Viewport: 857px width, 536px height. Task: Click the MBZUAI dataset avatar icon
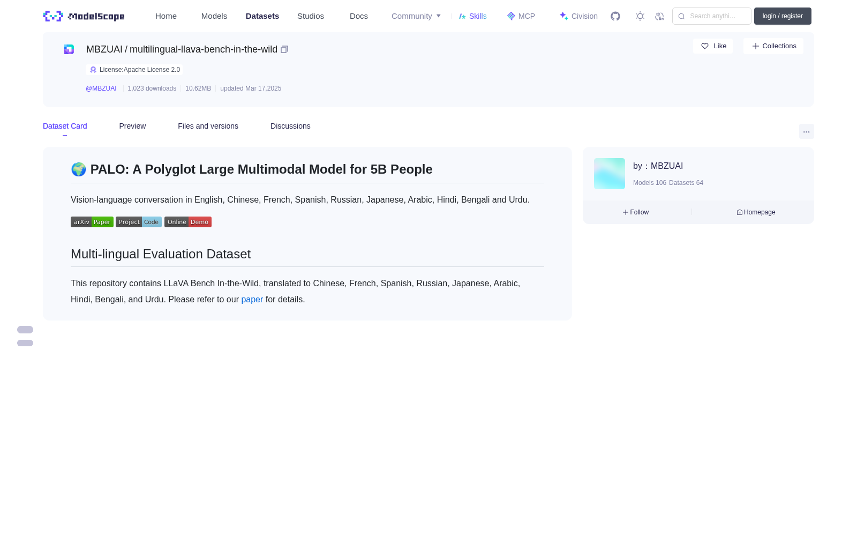pyautogui.click(x=69, y=49)
